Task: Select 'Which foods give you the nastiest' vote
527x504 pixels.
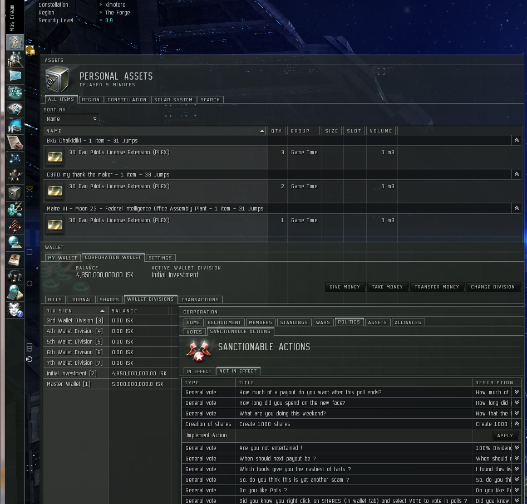Action: (351, 469)
